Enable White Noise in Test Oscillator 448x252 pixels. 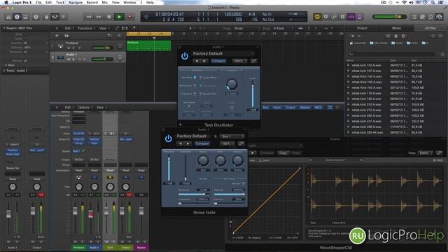(195, 85)
